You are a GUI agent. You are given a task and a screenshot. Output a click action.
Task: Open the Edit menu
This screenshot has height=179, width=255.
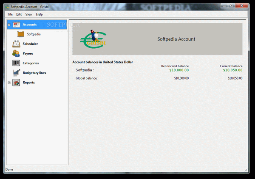[19, 14]
